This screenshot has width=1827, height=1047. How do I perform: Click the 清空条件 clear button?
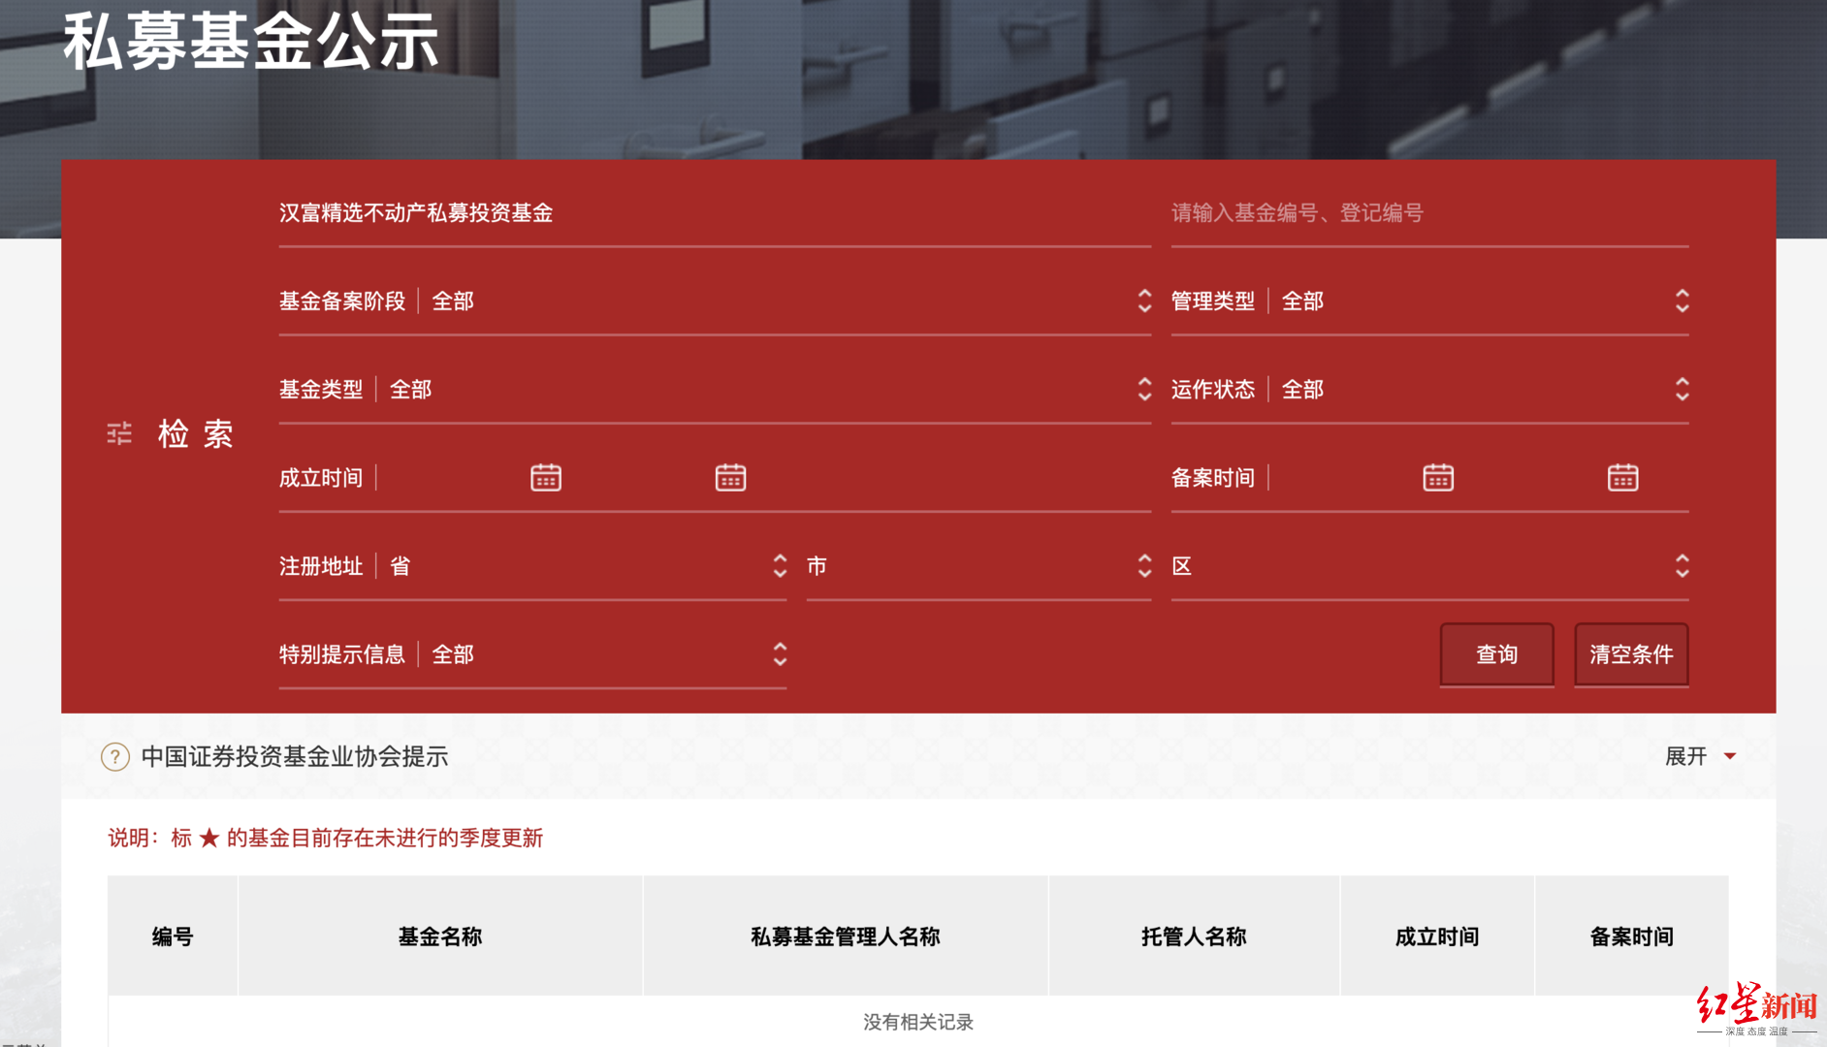pos(1631,654)
